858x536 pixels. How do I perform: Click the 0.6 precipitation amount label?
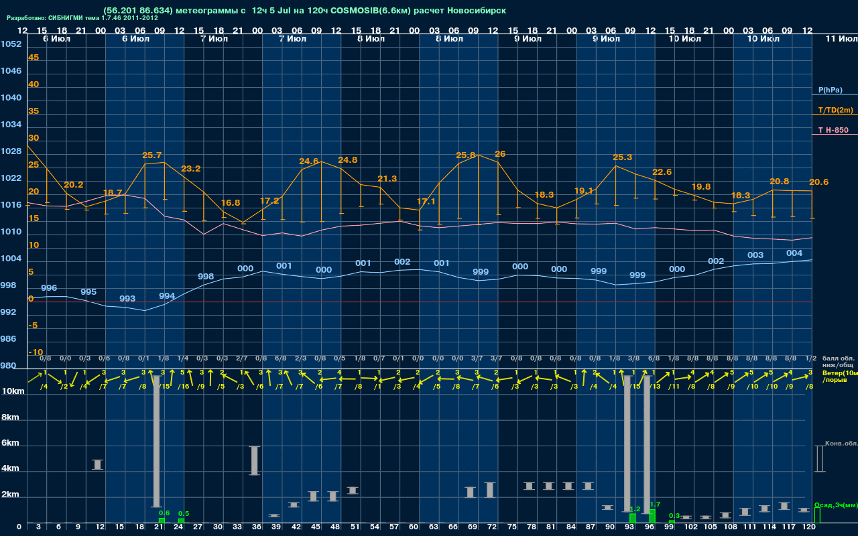[164, 513]
